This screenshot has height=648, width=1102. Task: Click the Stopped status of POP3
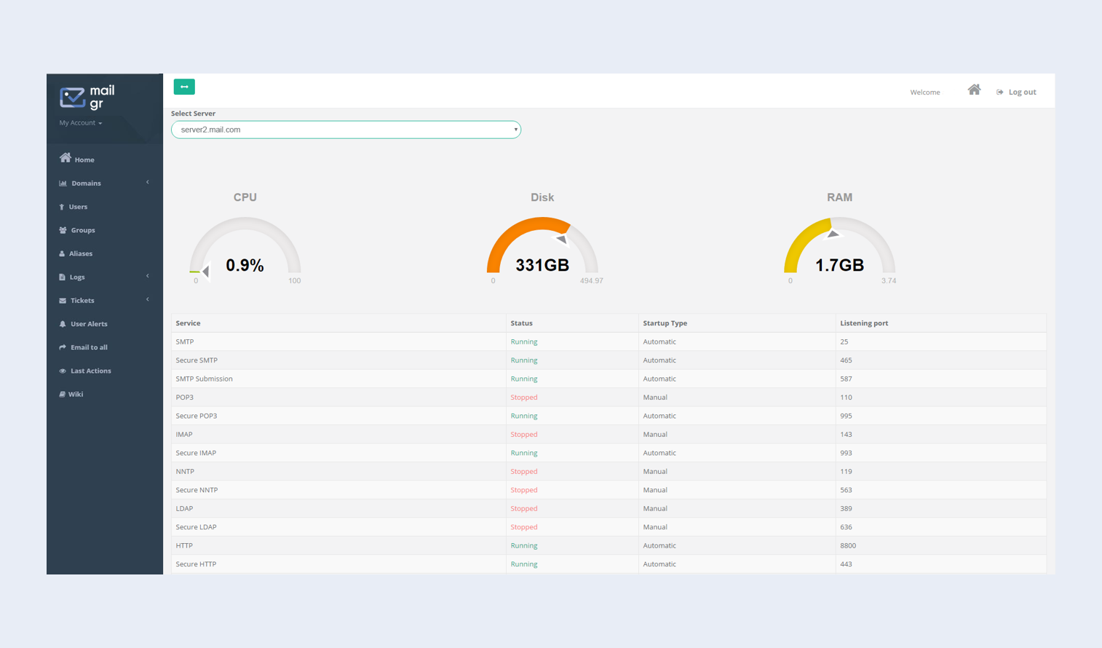click(x=524, y=398)
